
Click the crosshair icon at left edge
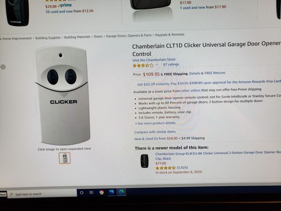[3, 67]
